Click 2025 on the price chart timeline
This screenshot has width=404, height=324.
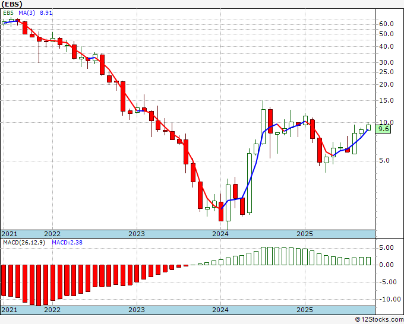click(305, 234)
